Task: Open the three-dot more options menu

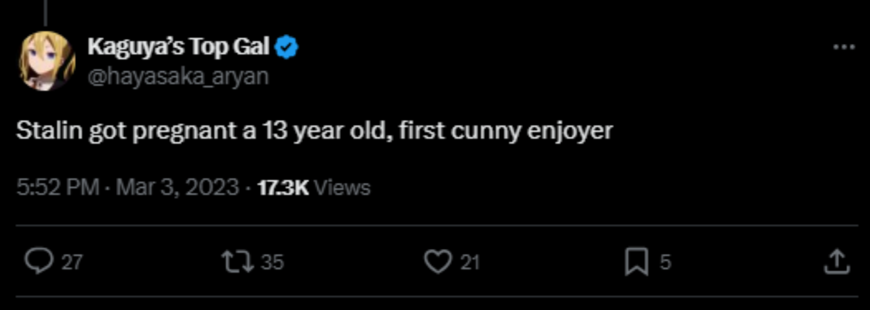Action: 844,48
